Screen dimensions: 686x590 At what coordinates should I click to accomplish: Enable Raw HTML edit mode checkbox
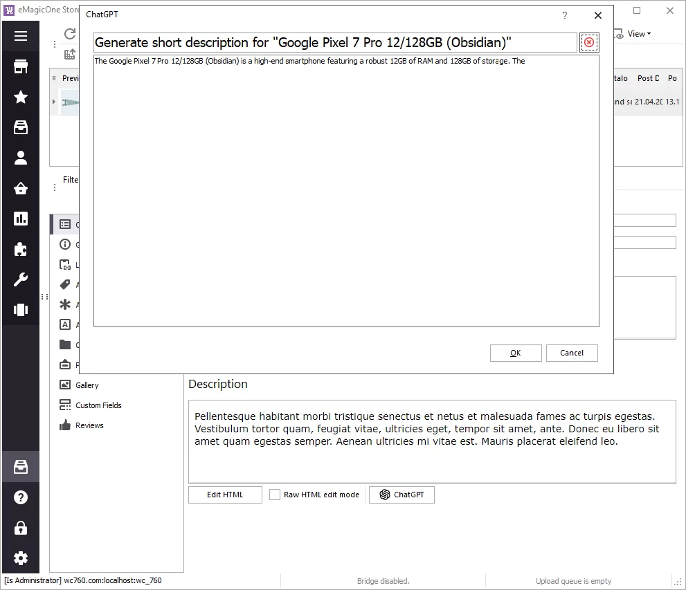[275, 495]
